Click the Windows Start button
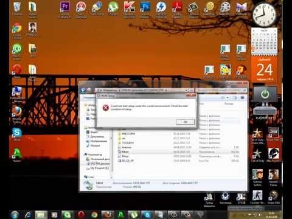The height and width of the screenshot is (219, 292). tap(15, 215)
